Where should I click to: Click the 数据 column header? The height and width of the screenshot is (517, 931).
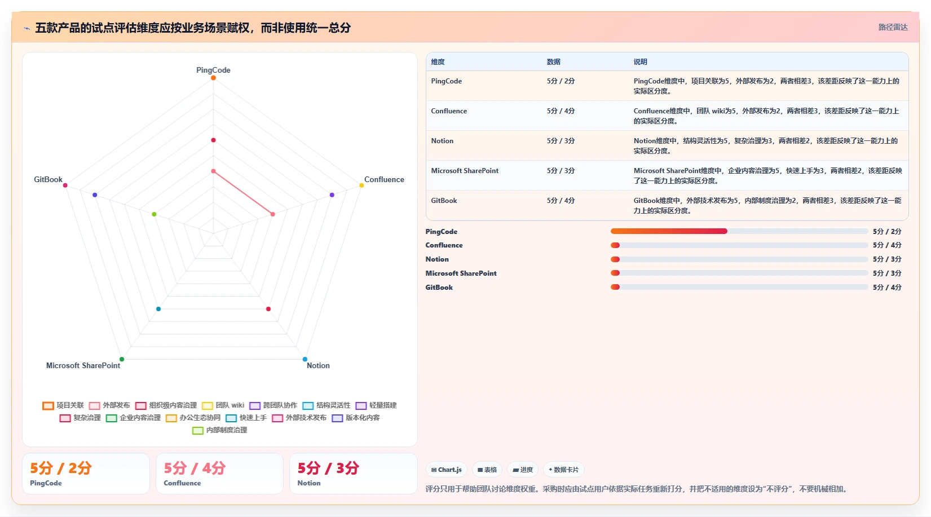click(x=554, y=62)
